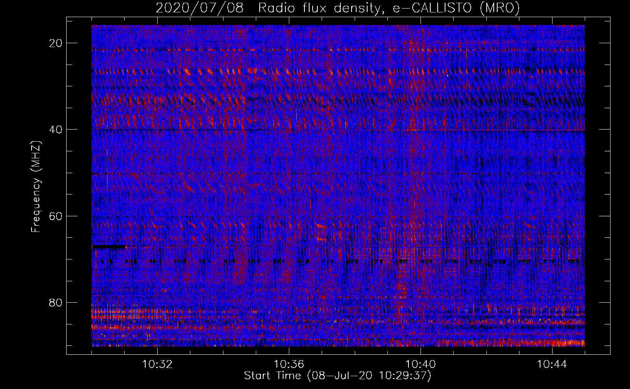This screenshot has width=630, height=389.
Task: Click the 'Start Time (08-Jul-20 10:29:37)' label
Action: pos(338,376)
